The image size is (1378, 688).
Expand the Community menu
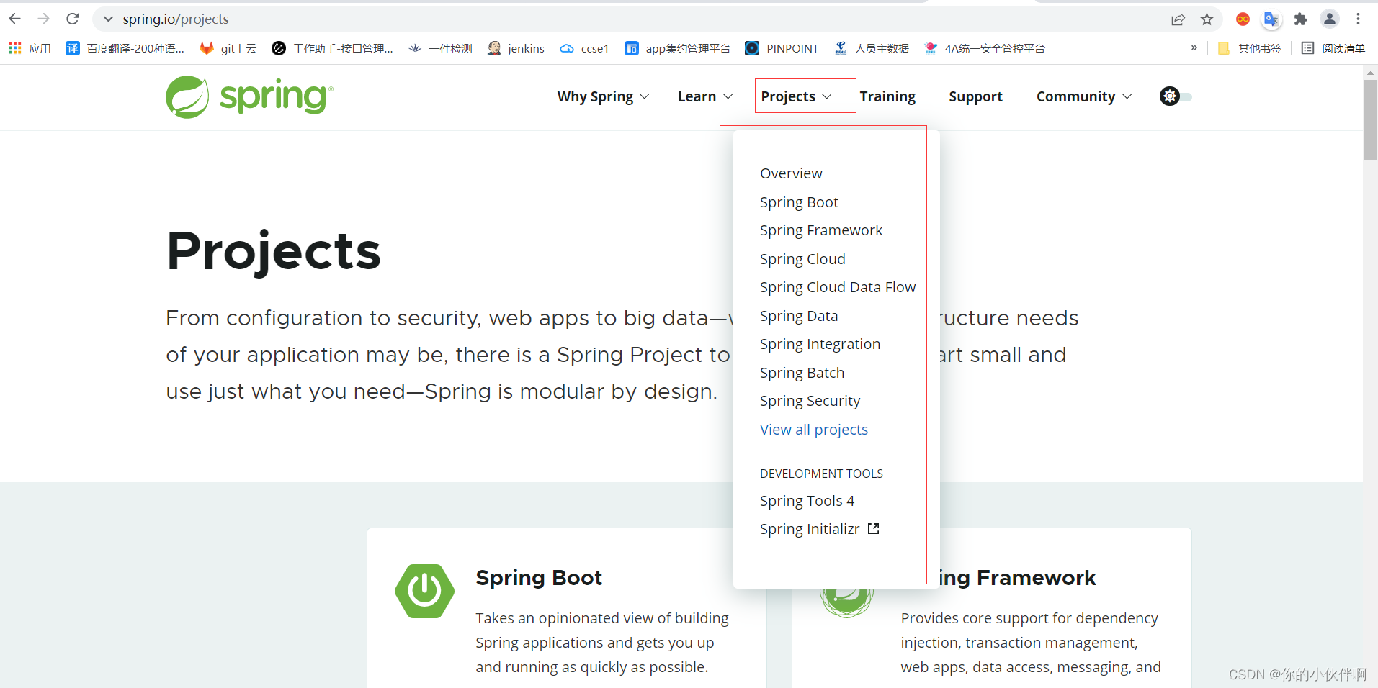tap(1084, 96)
